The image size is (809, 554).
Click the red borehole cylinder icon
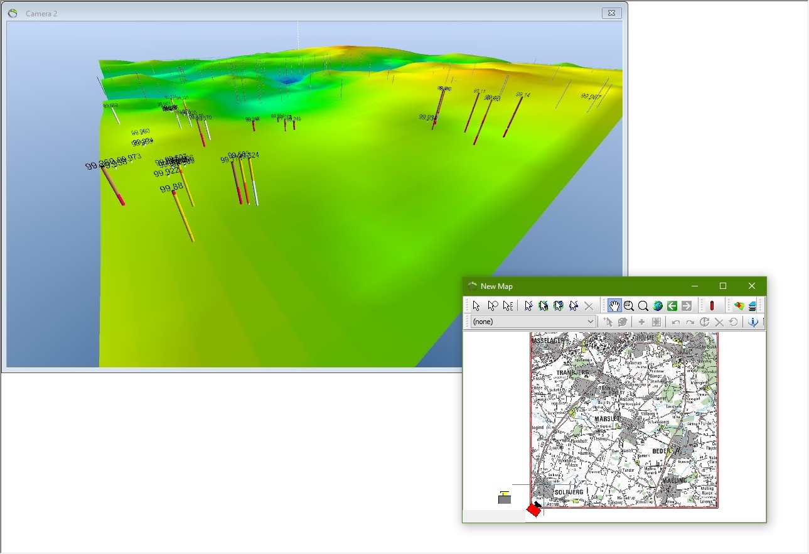pos(712,306)
